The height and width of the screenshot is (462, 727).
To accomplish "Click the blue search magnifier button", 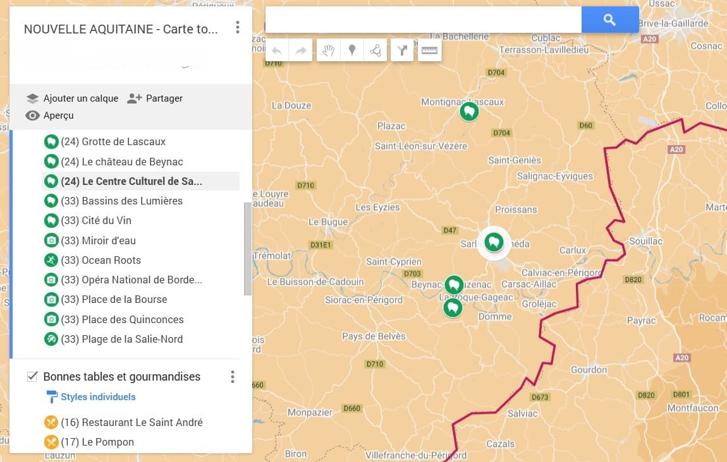I will click(609, 20).
